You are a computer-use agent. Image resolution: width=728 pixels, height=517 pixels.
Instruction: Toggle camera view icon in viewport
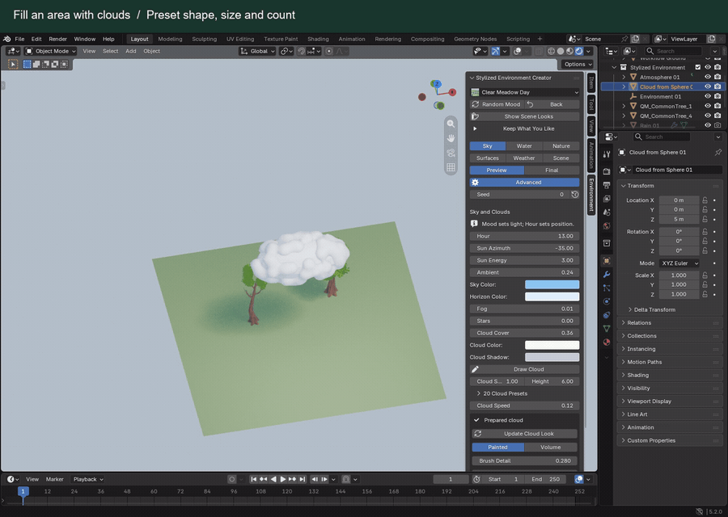pyautogui.click(x=451, y=153)
